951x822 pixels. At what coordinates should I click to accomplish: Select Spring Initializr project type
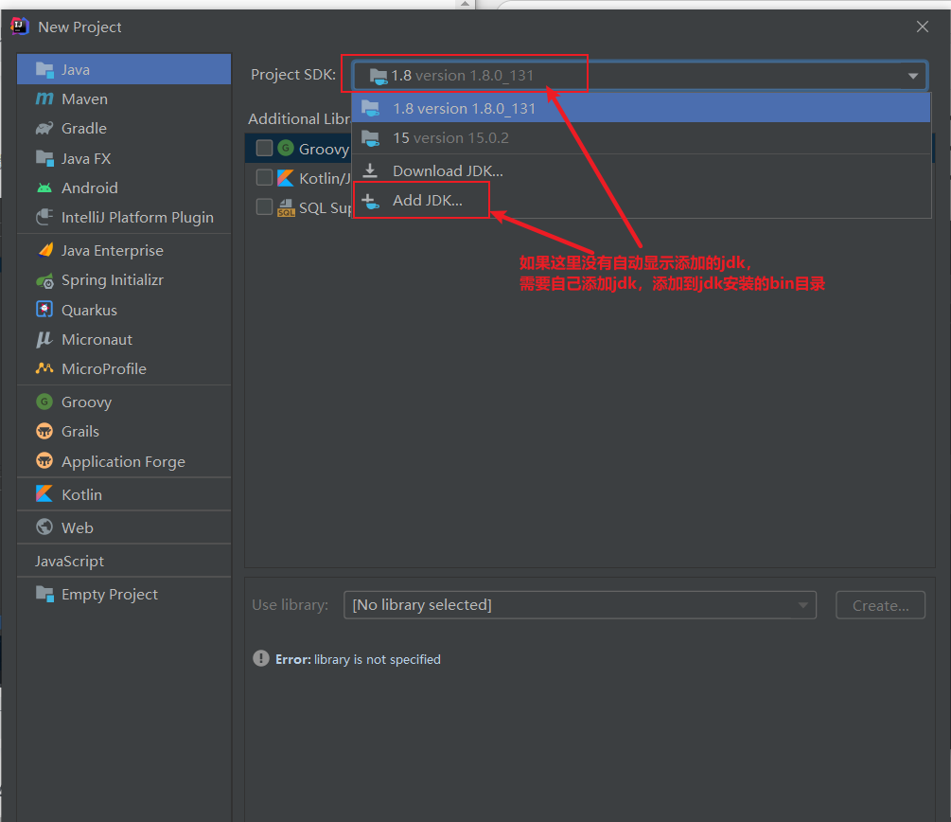tap(124, 280)
